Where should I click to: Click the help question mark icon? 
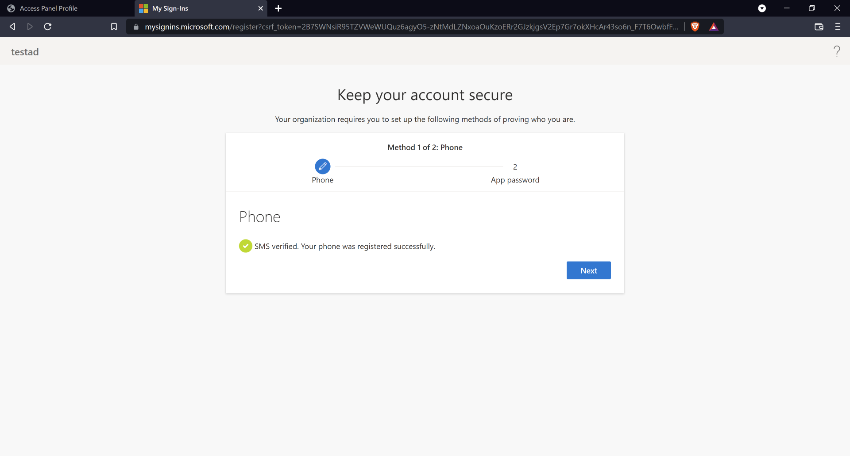(837, 51)
